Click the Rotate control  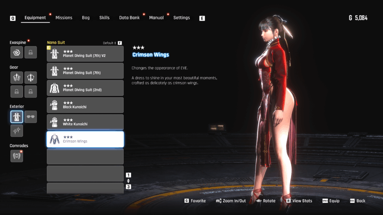(x=266, y=200)
